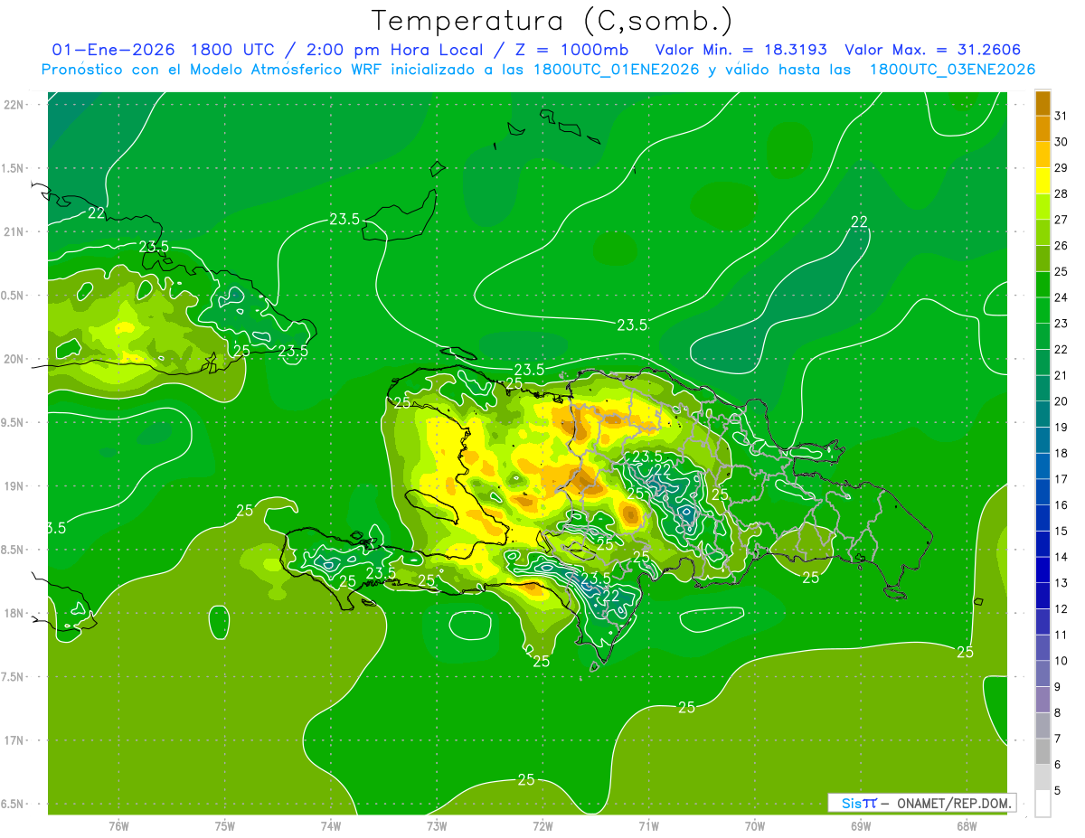The width and height of the screenshot is (1085, 838).
Task: Pick the teal swatch between 19 and 20
Action: (x=1043, y=415)
